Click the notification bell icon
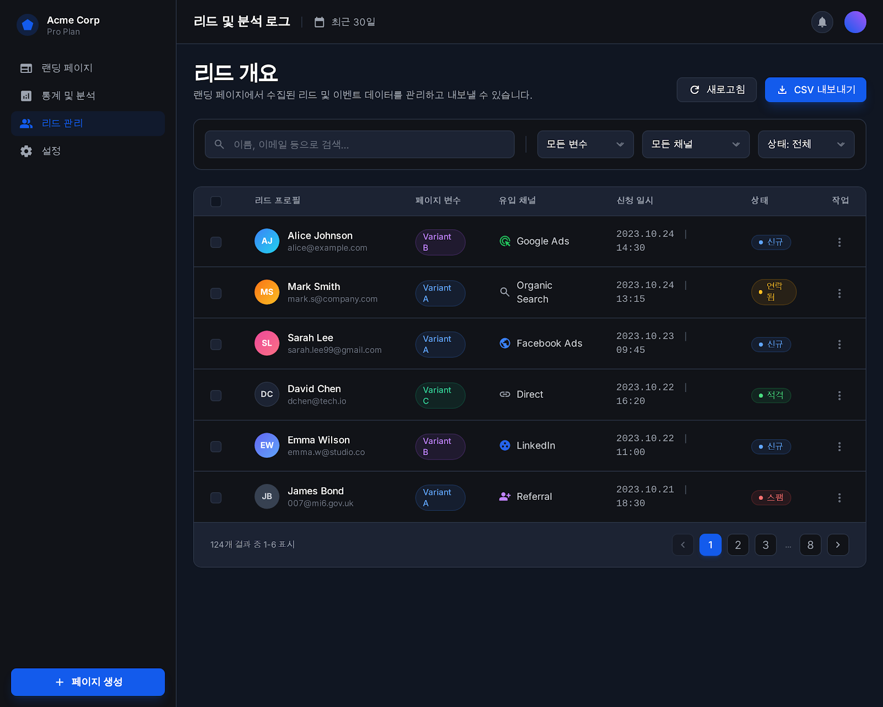The width and height of the screenshot is (883, 707). pyautogui.click(x=822, y=22)
